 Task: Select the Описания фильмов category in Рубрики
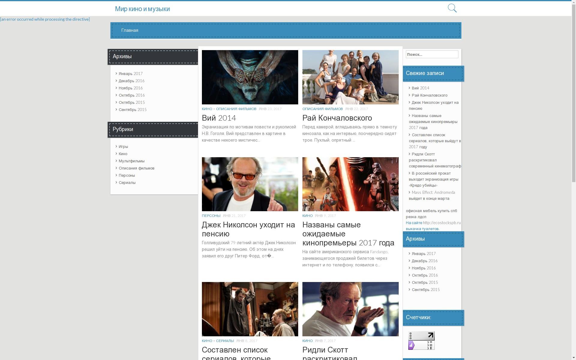click(136, 168)
